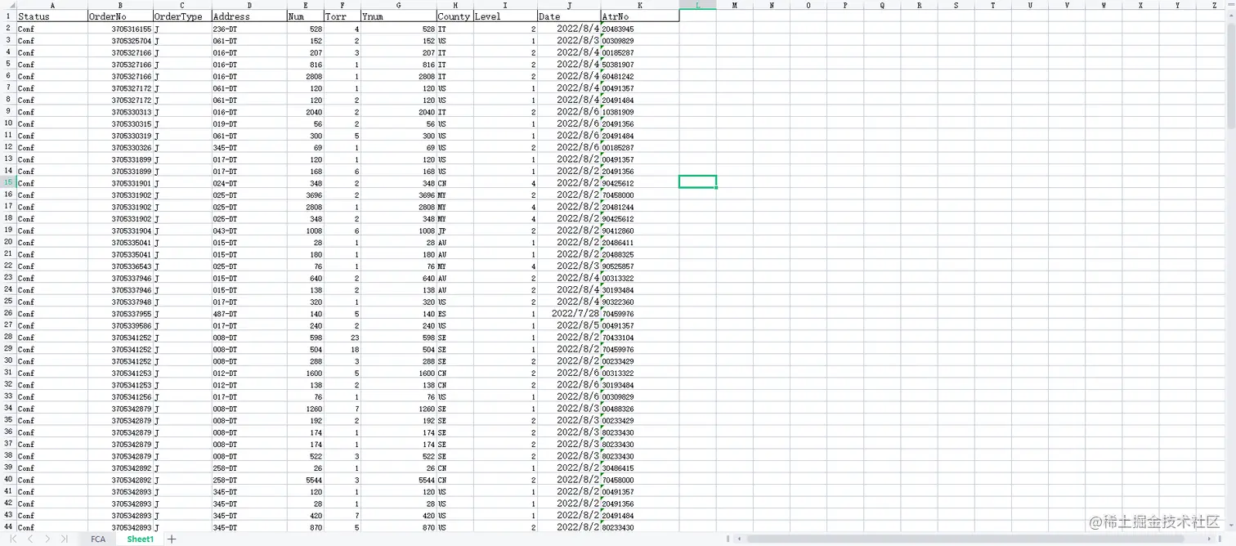Select the Date header cell

click(x=569, y=16)
